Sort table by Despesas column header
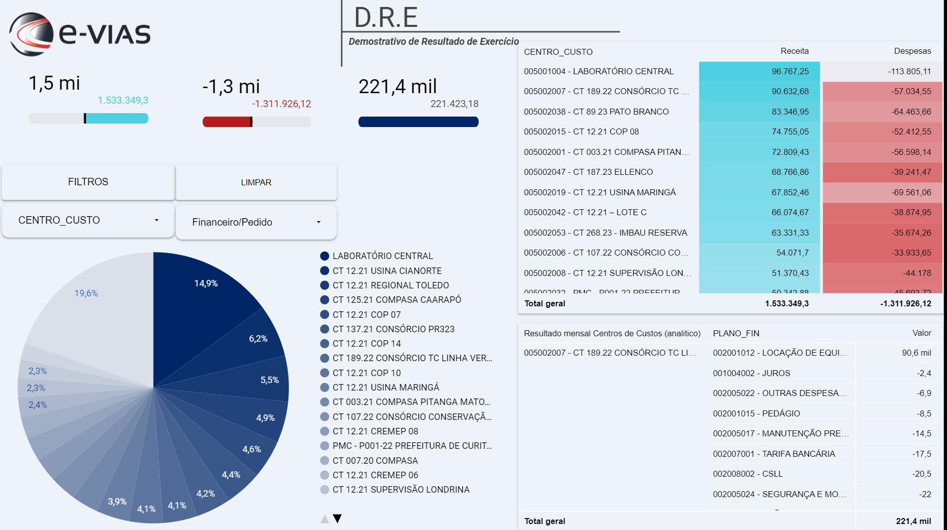Screen dimensions: 947x530 point(912,51)
